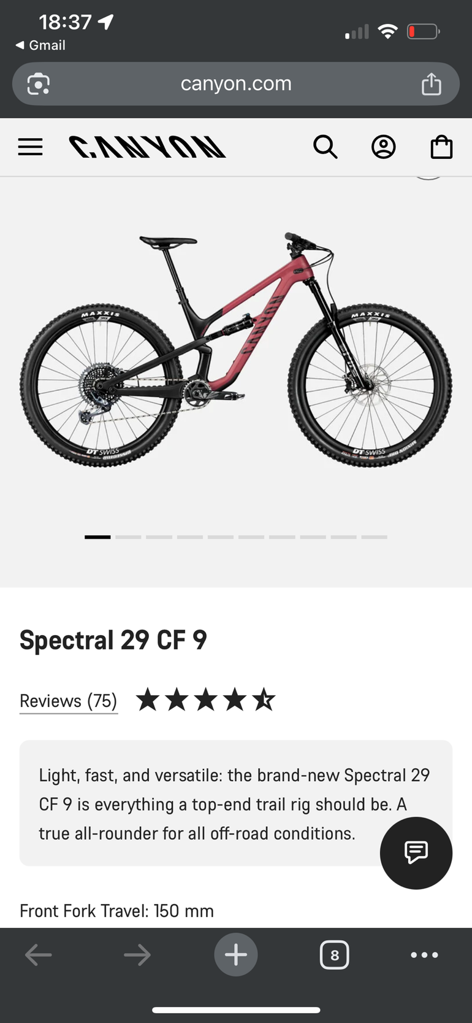The width and height of the screenshot is (472, 1023).
Task: Tap the share icon in address bar
Action: pos(431,84)
